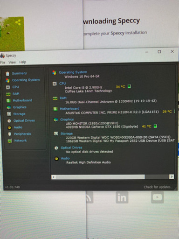Click the CPU chip icon in sidebar
Viewport: 179px width, 239px height.
point(8,87)
